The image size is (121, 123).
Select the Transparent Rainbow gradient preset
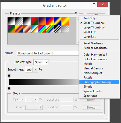pyautogui.click(x=50, y=29)
